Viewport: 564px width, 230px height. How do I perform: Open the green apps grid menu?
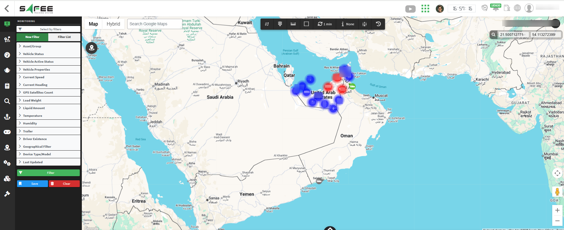coord(425,9)
